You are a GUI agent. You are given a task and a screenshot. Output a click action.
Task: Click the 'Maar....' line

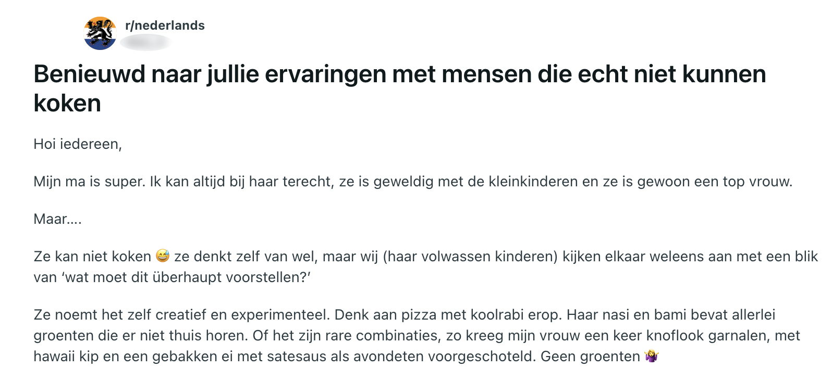(57, 219)
